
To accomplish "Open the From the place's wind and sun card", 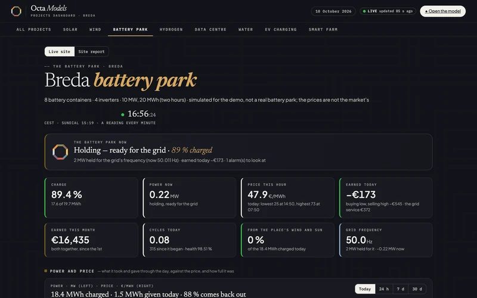I will click(x=288, y=240).
